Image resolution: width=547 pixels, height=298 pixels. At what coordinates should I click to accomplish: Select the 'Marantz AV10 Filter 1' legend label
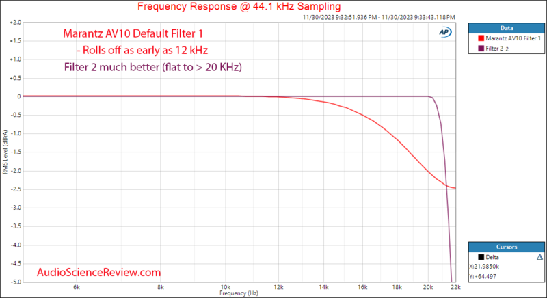coord(513,38)
